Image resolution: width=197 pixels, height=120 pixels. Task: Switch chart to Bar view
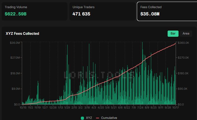tap(173, 34)
